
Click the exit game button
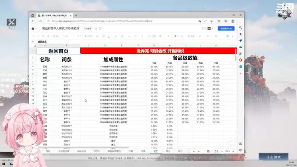274,157
